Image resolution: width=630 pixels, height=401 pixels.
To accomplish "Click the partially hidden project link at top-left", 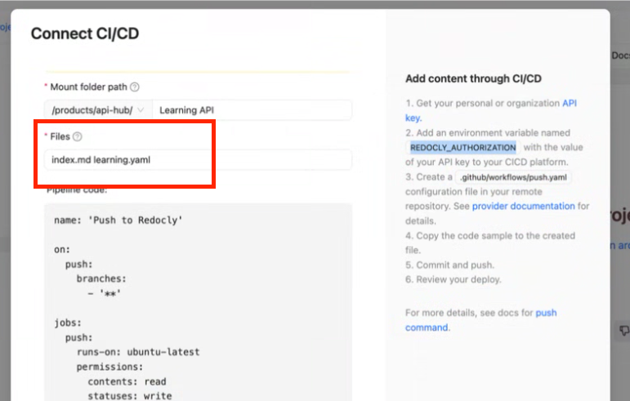I will click(4, 27).
